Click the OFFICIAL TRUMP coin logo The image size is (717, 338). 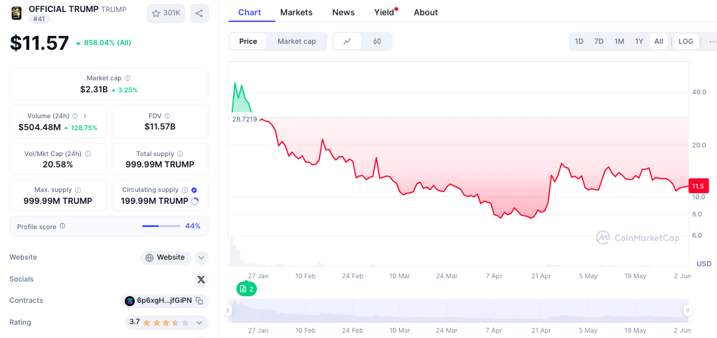coord(17,13)
